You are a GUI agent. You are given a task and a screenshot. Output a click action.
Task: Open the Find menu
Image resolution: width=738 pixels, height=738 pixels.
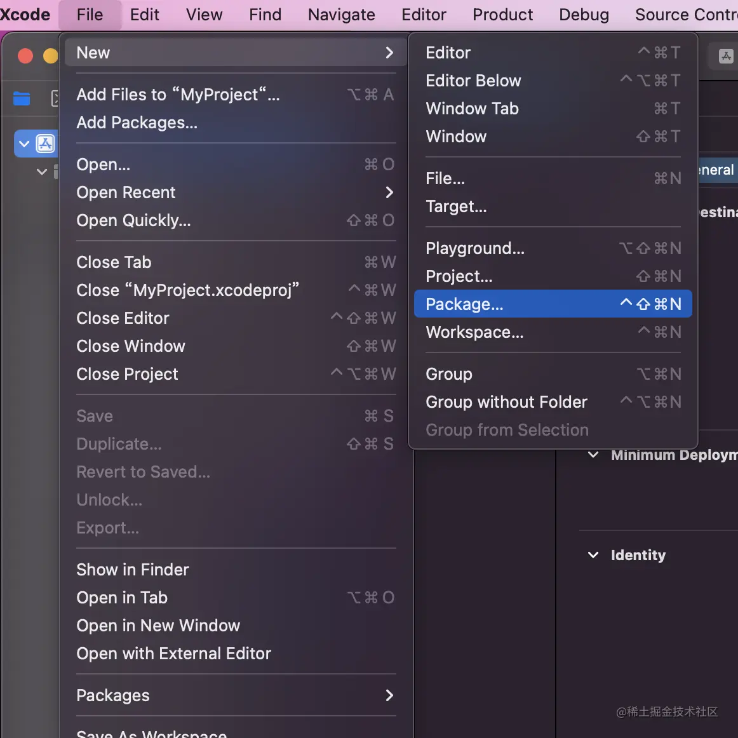(x=265, y=15)
